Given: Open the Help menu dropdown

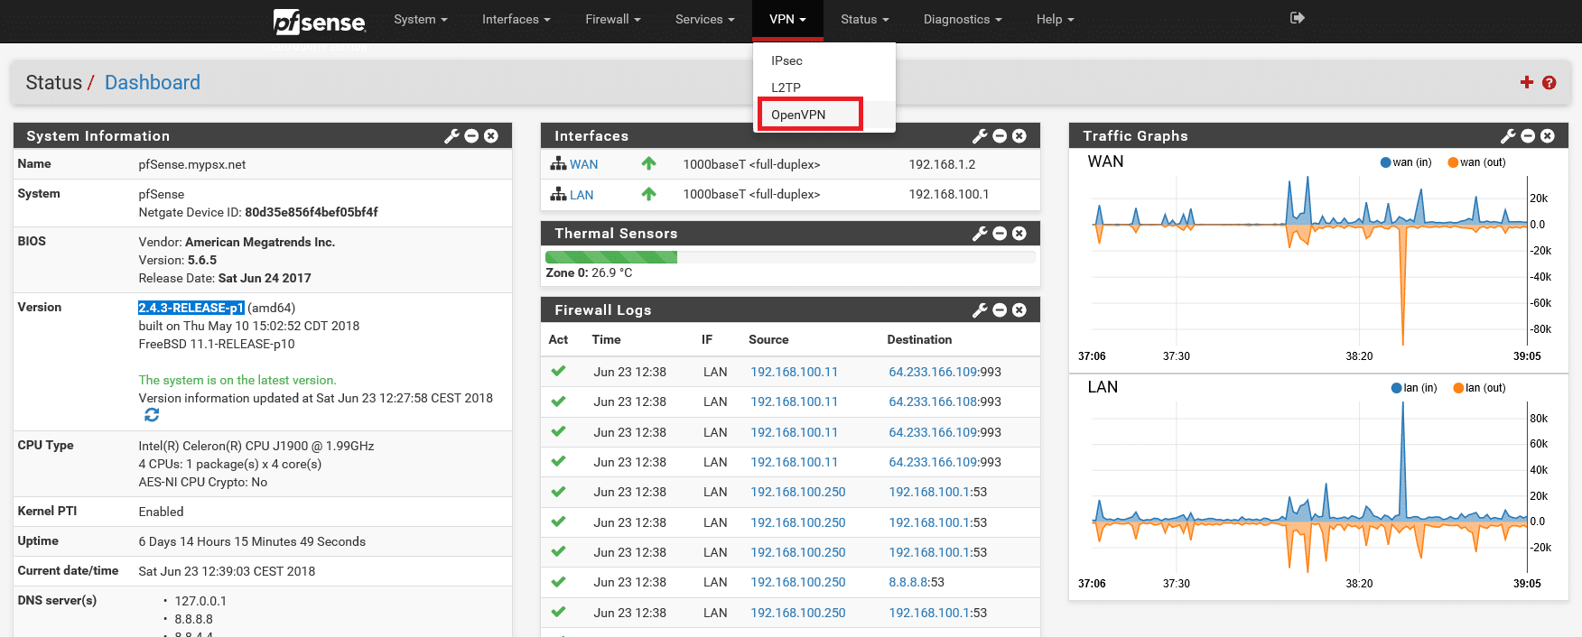Looking at the screenshot, I should (x=1055, y=19).
